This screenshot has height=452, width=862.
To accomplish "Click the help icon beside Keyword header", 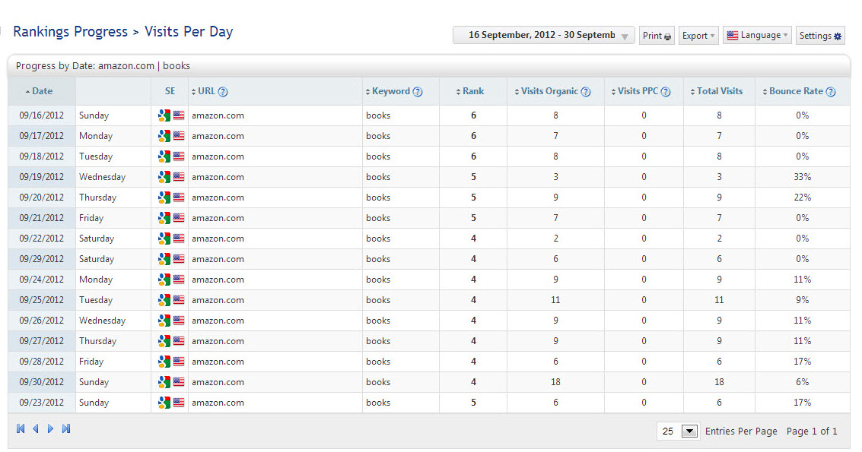I will click(418, 92).
